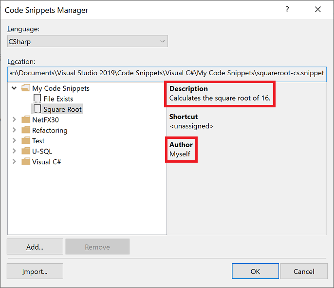Click the My Code Snippets folder icon
The width and height of the screenshot is (334, 288).
pos(26,88)
